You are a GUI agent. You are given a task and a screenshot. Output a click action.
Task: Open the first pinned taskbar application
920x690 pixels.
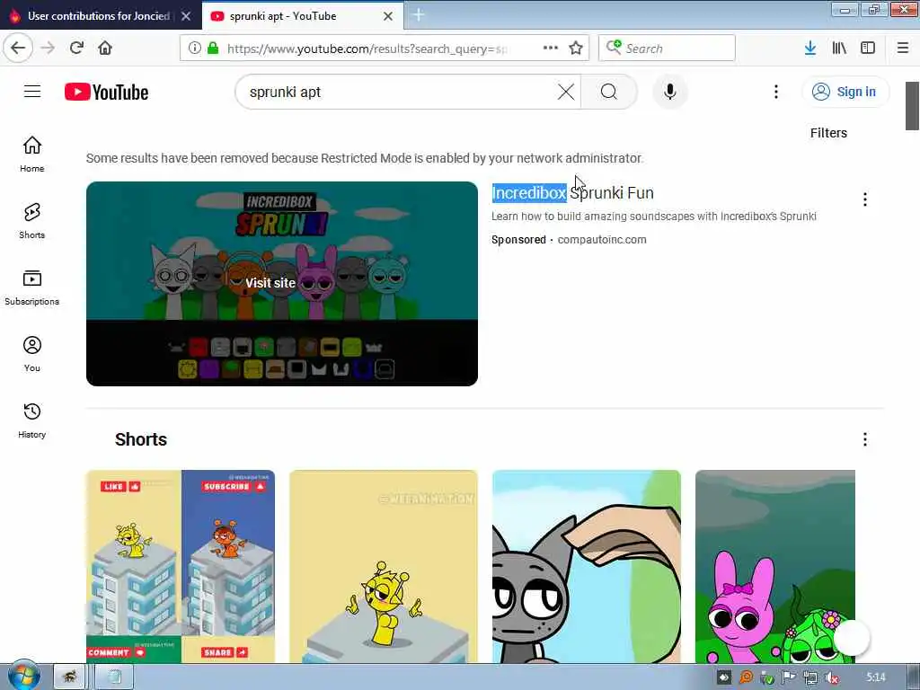point(70,677)
